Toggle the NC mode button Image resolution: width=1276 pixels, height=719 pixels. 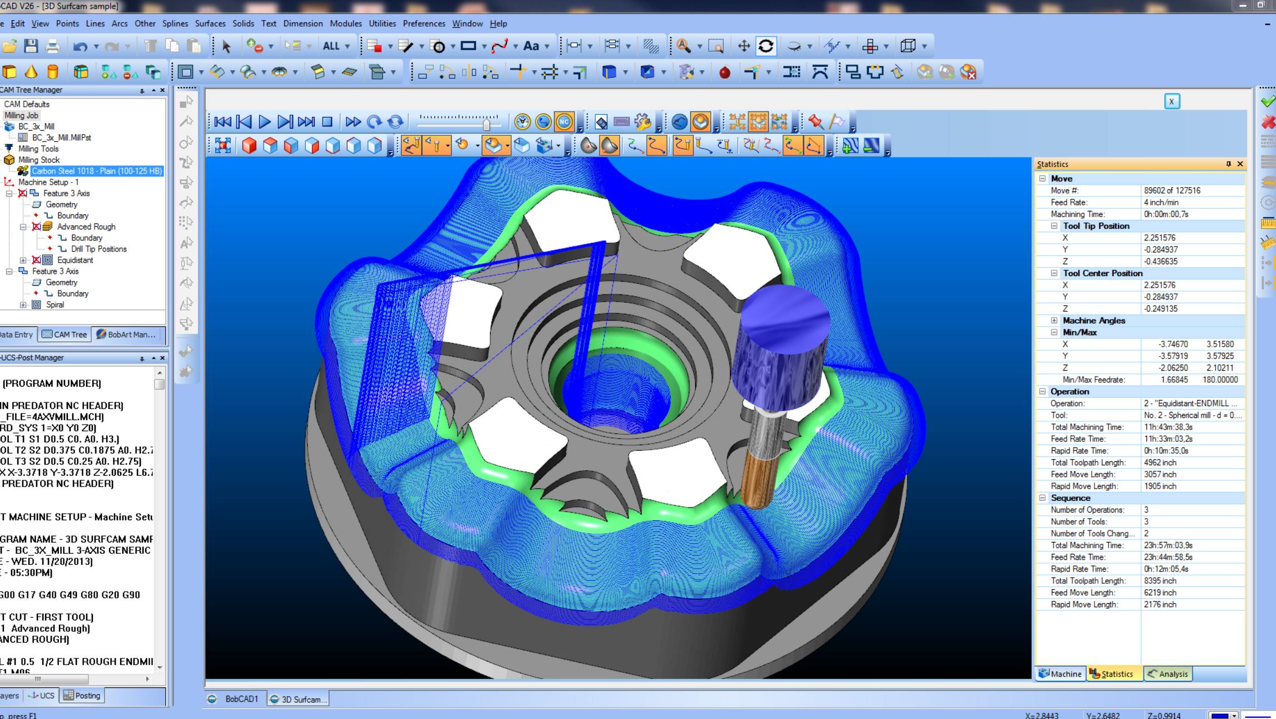click(x=564, y=122)
